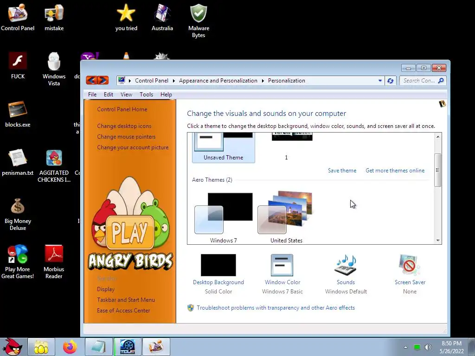Open penisman.txt text file icon
The image size is (475, 356).
pyautogui.click(x=18, y=162)
